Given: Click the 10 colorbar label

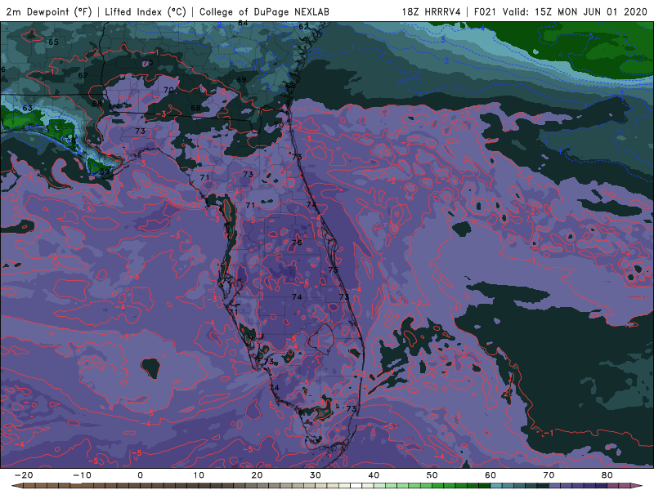Looking at the screenshot, I should pyautogui.click(x=199, y=475).
